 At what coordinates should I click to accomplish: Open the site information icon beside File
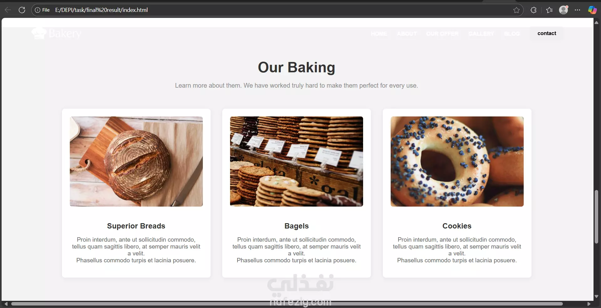[x=38, y=10]
